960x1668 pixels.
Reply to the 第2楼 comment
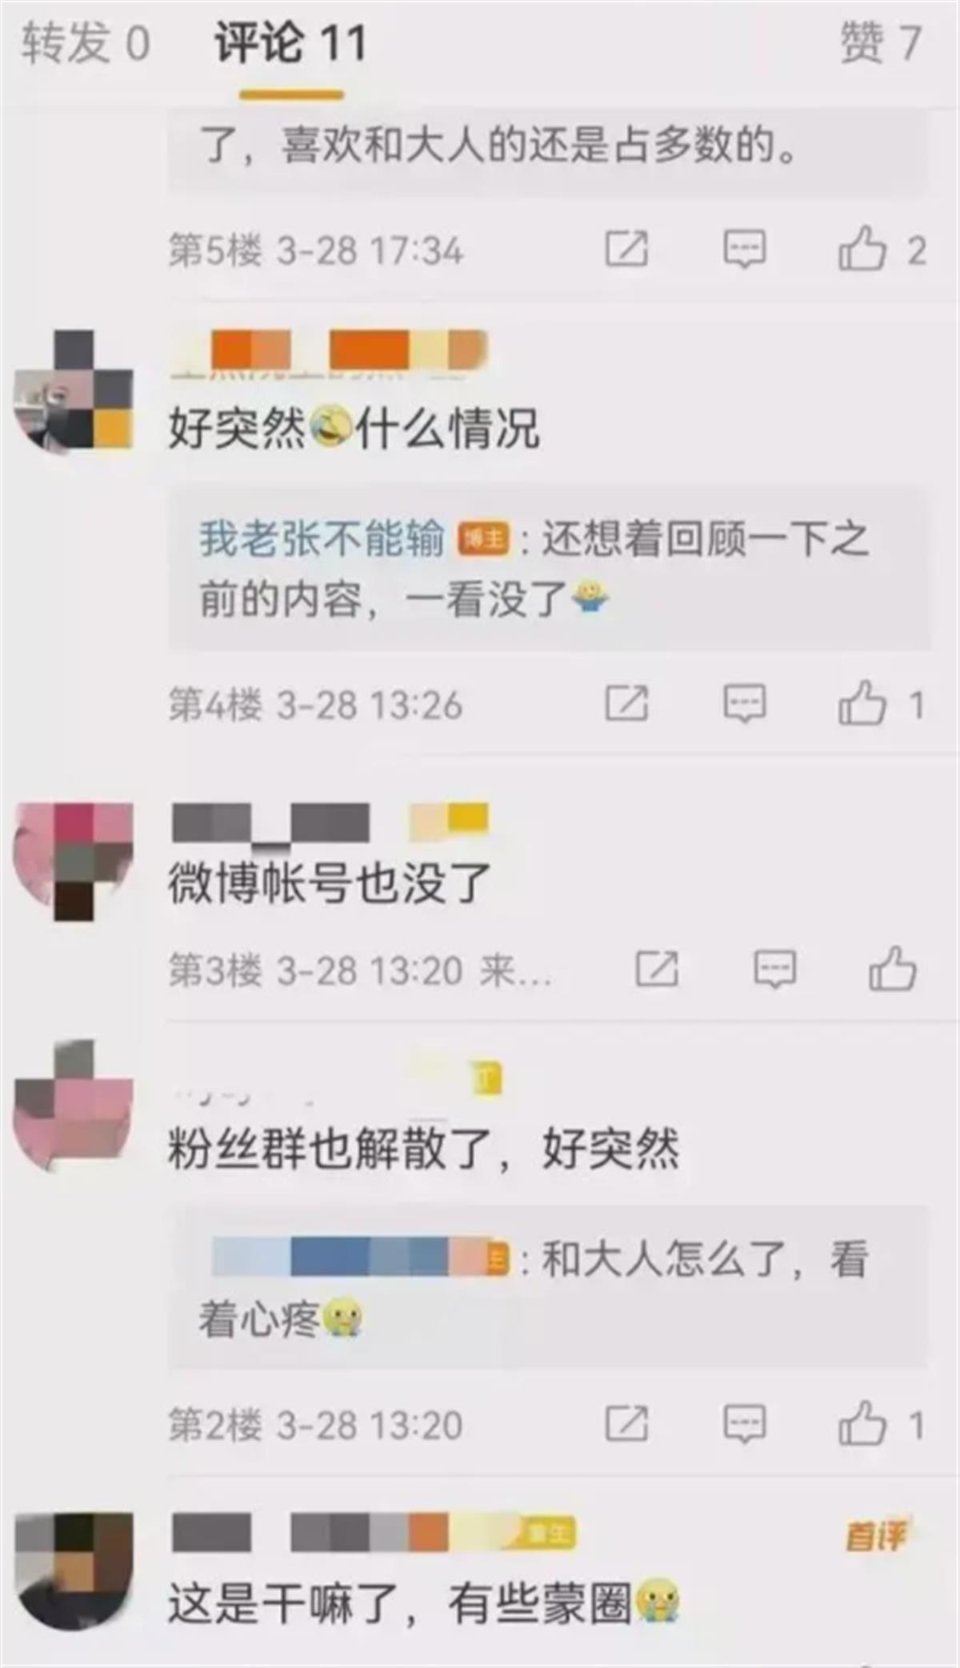coord(745,1423)
